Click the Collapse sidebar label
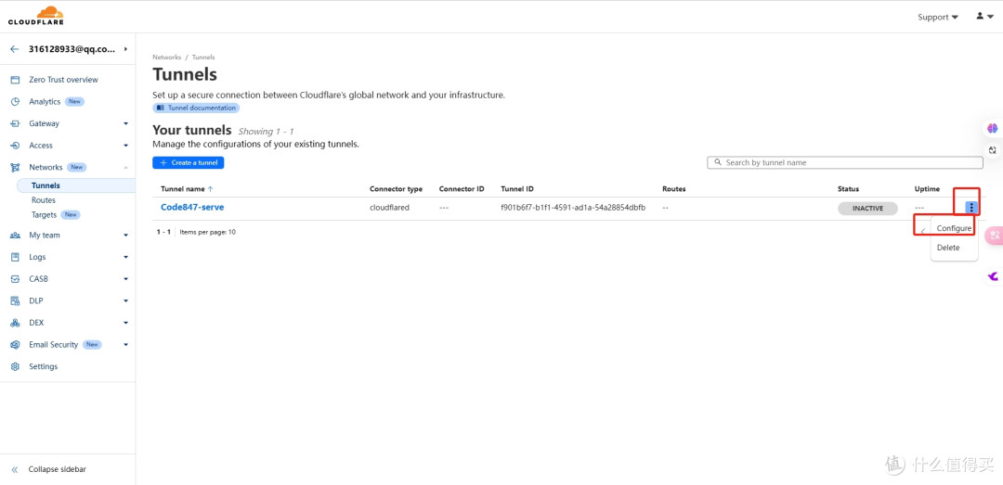This screenshot has width=1003, height=485. point(57,469)
